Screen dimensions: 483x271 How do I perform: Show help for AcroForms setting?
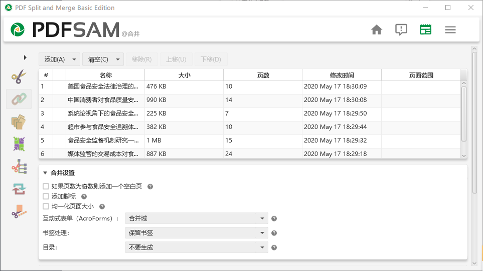tap(274, 218)
